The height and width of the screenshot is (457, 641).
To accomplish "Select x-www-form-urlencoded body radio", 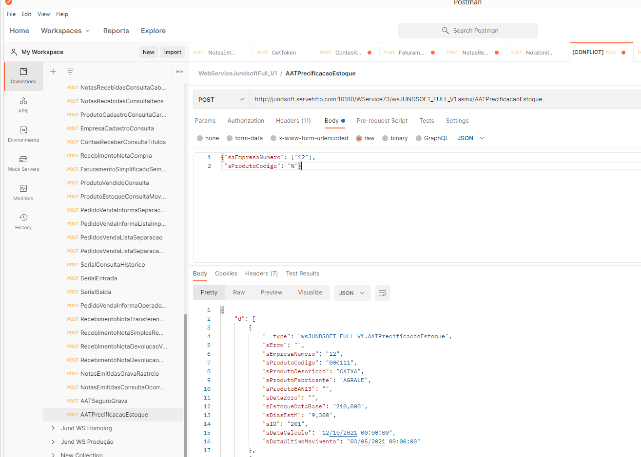I will [x=273, y=138].
